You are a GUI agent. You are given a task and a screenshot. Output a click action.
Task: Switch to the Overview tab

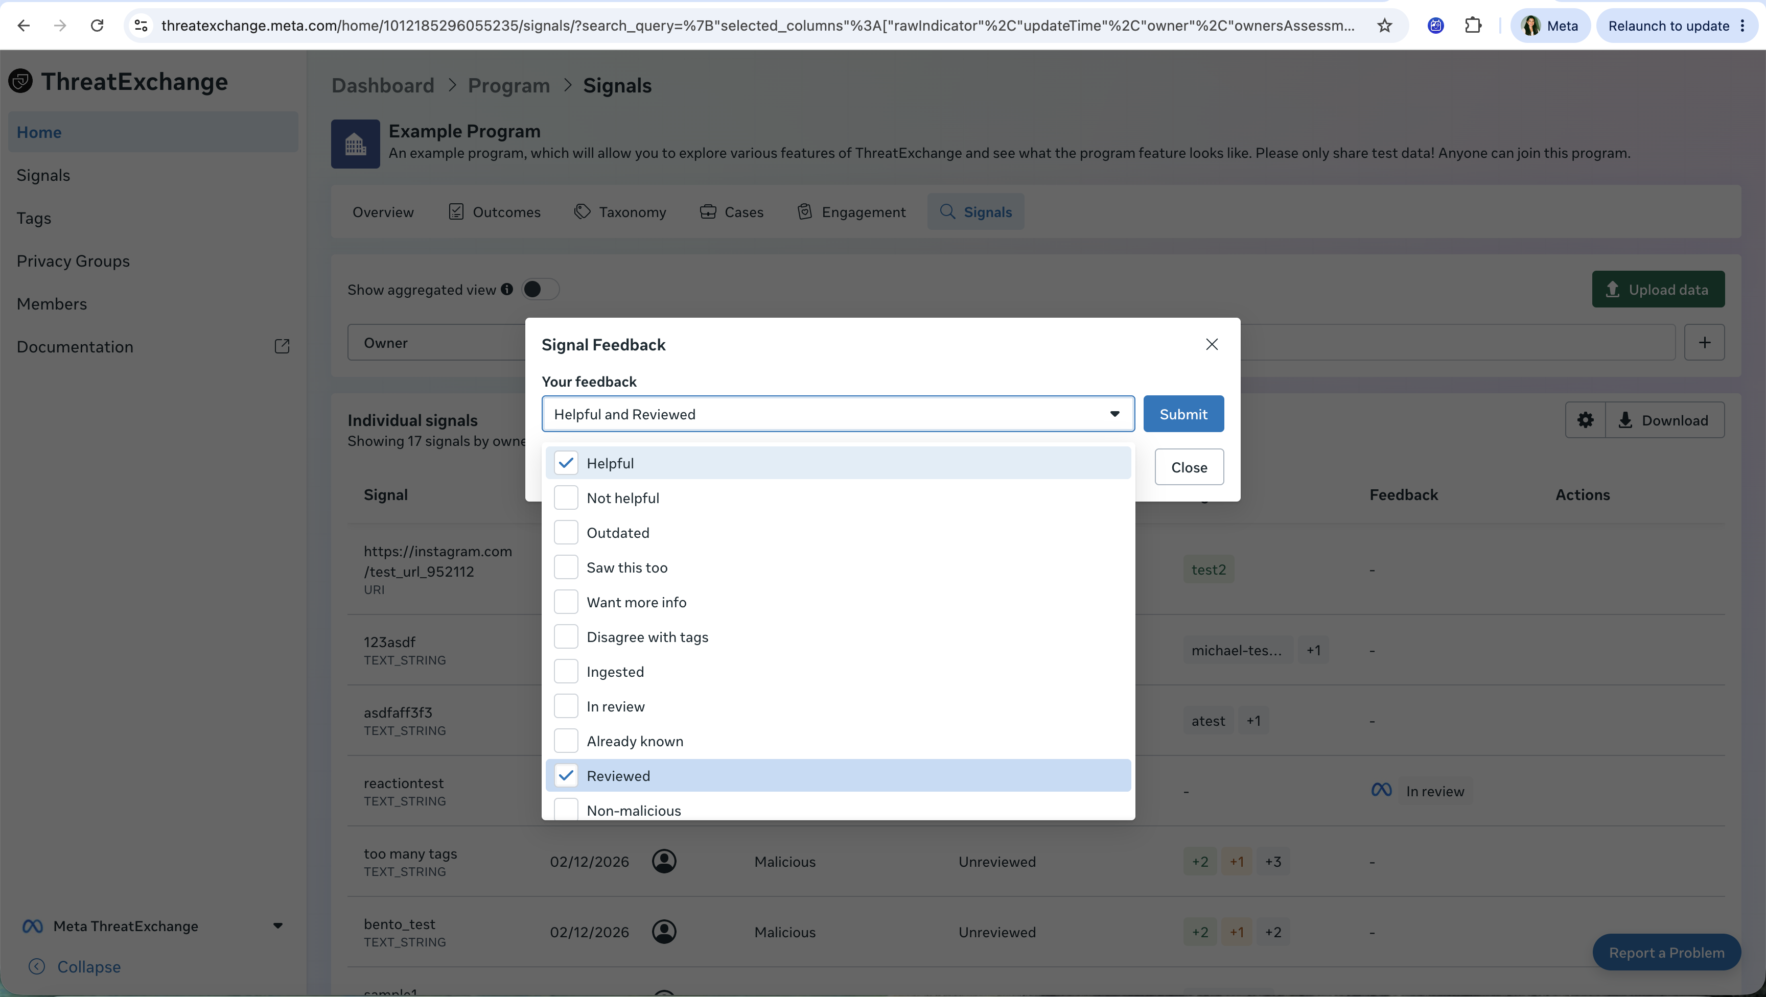[x=383, y=212]
